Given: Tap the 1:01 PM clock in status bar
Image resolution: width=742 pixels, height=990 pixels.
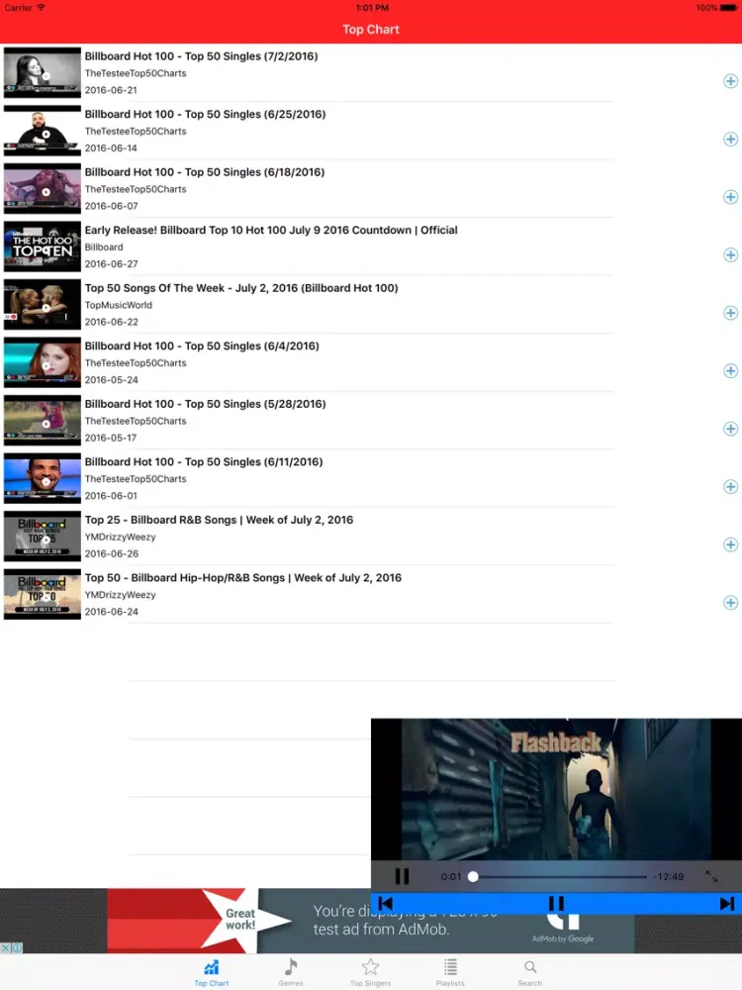Looking at the screenshot, I should coord(372,8).
